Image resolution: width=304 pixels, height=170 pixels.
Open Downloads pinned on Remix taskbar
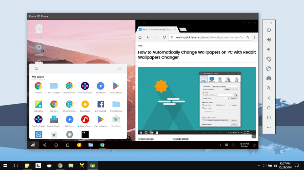[79, 145]
